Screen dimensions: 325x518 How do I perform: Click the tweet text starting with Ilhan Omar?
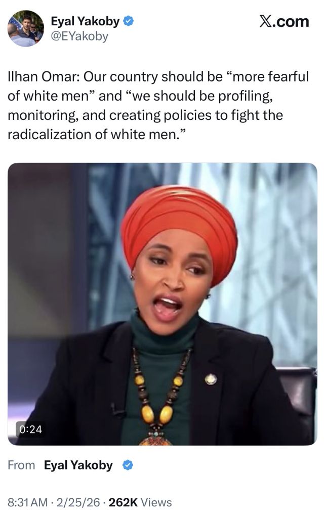click(x=158, y=105)
